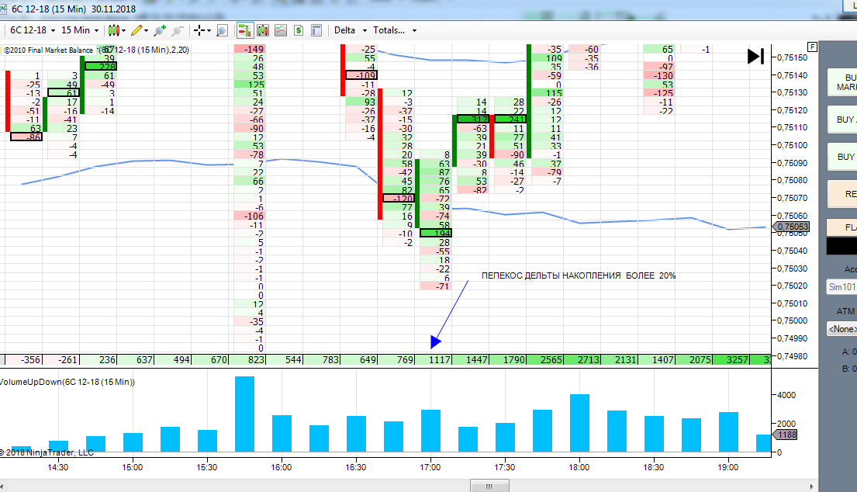Click cumulative delta cell 2713
The height and width of the screenshot is (492, 857).
coord(582,360)
